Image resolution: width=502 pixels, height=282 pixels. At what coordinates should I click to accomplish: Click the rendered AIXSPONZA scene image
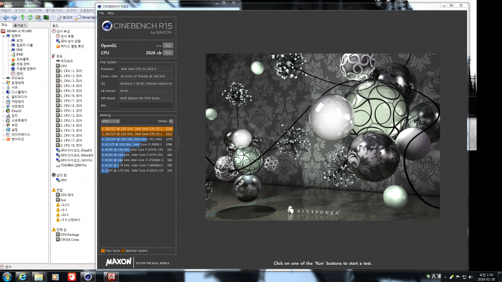pos(322,137)
